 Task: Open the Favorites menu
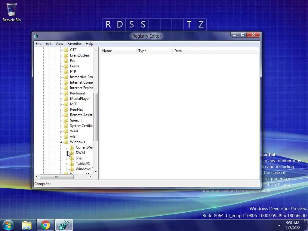(x=74, y=44)
